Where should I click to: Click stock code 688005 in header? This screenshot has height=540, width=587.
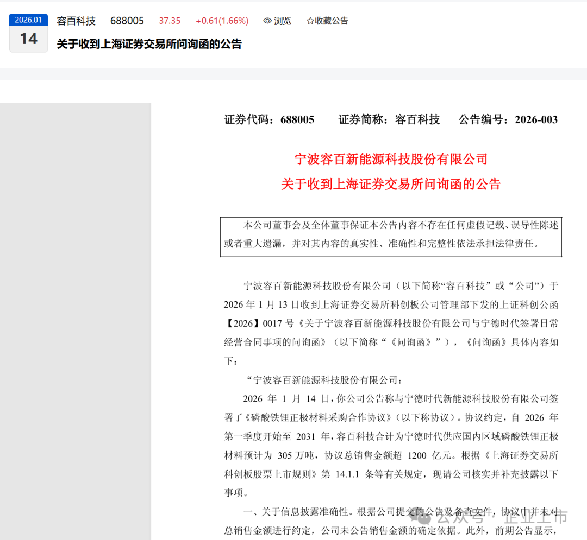127,21
